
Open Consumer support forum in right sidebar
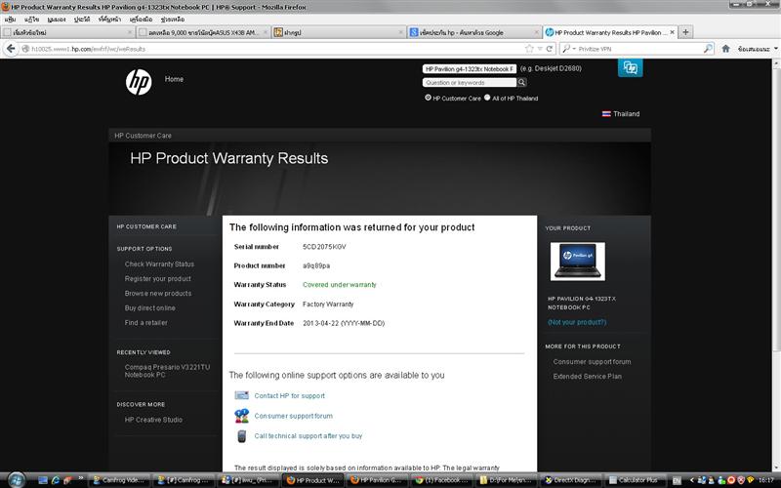(592, 361)
